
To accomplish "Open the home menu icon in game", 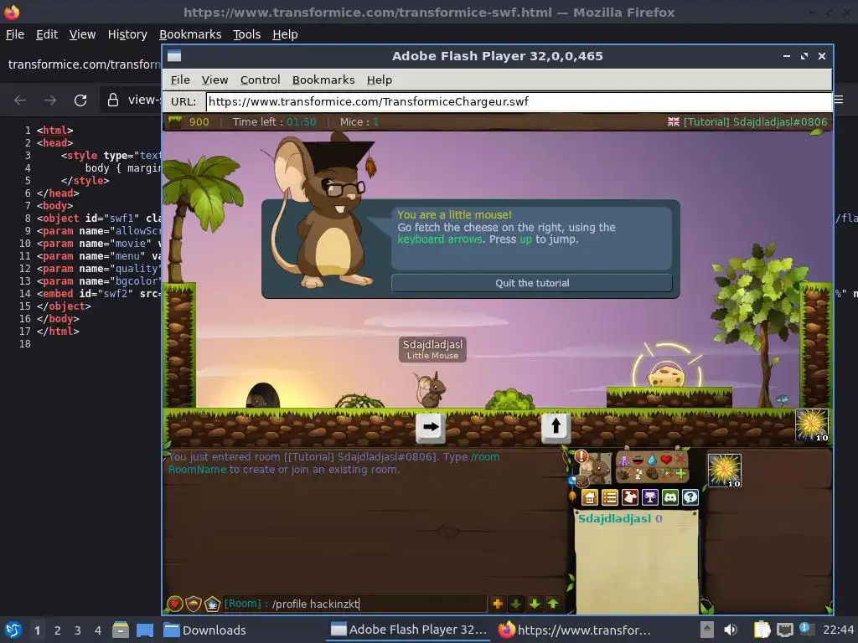I will point(590,497).
